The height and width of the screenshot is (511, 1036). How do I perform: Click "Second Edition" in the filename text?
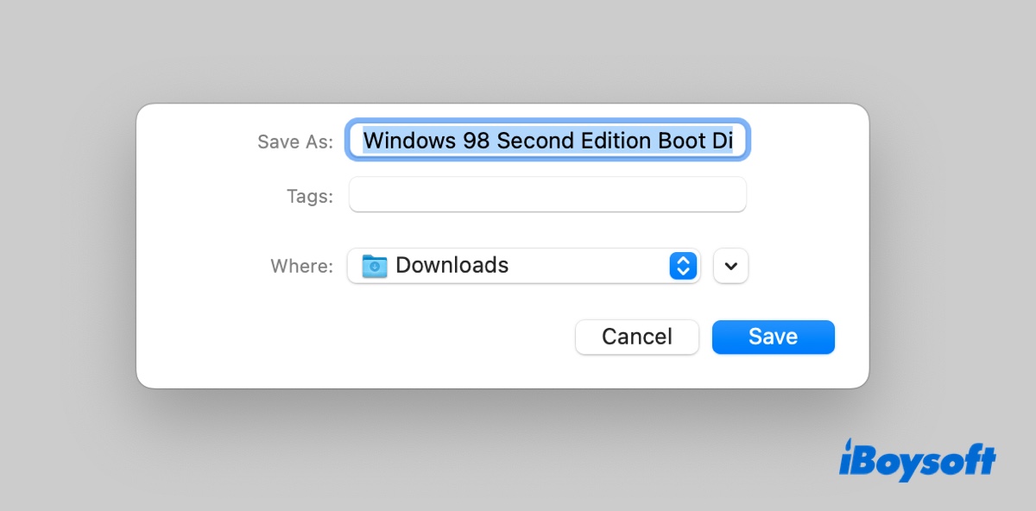pyautogui.click(x=575, y=141)
